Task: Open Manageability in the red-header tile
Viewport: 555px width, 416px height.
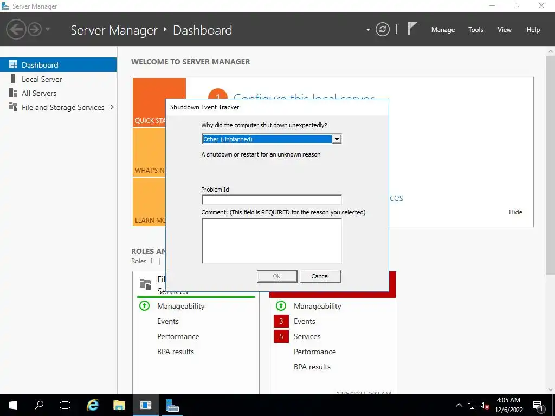Action: (x=318, y=306)
